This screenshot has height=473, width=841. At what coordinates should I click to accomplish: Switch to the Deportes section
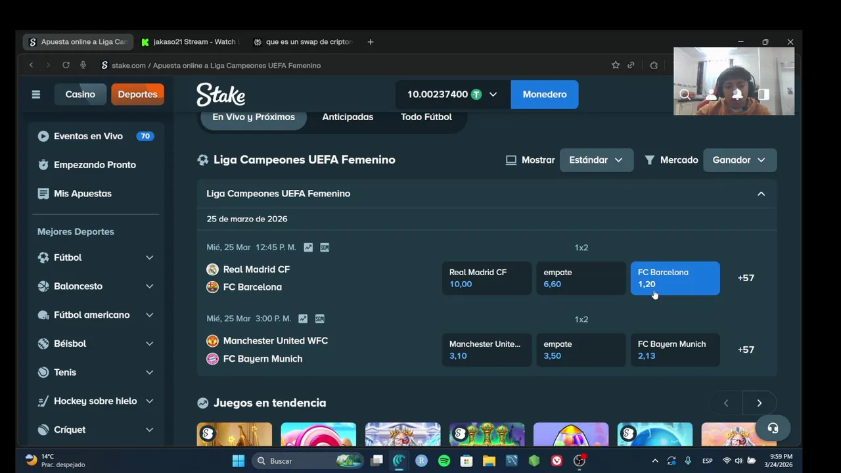click(137, 95)
